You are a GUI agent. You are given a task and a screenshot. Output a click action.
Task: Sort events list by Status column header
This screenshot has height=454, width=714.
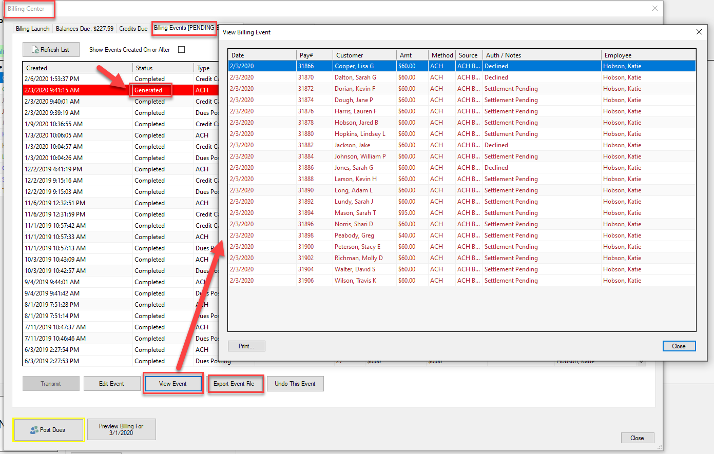point(163,68)
